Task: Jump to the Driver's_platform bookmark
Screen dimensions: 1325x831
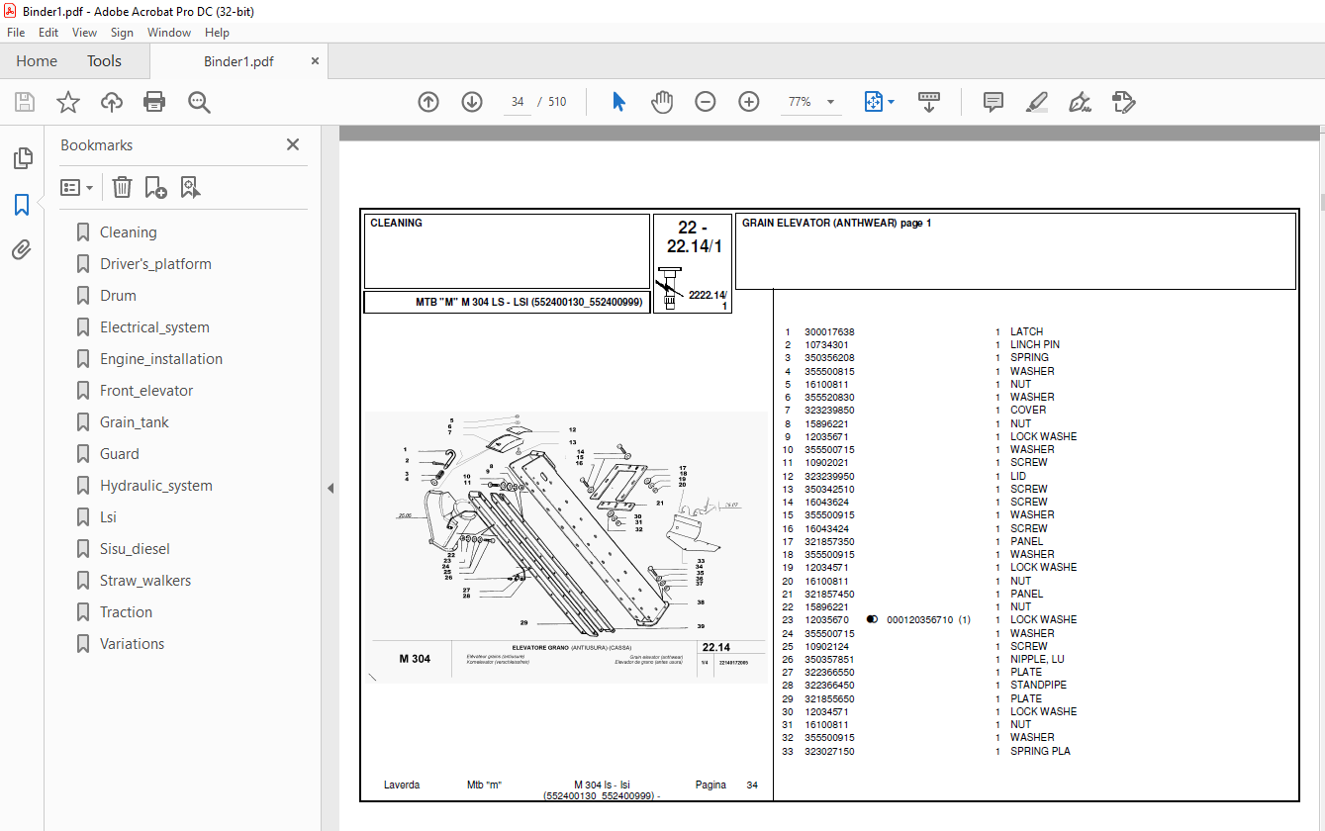Action: pos(155,264)
